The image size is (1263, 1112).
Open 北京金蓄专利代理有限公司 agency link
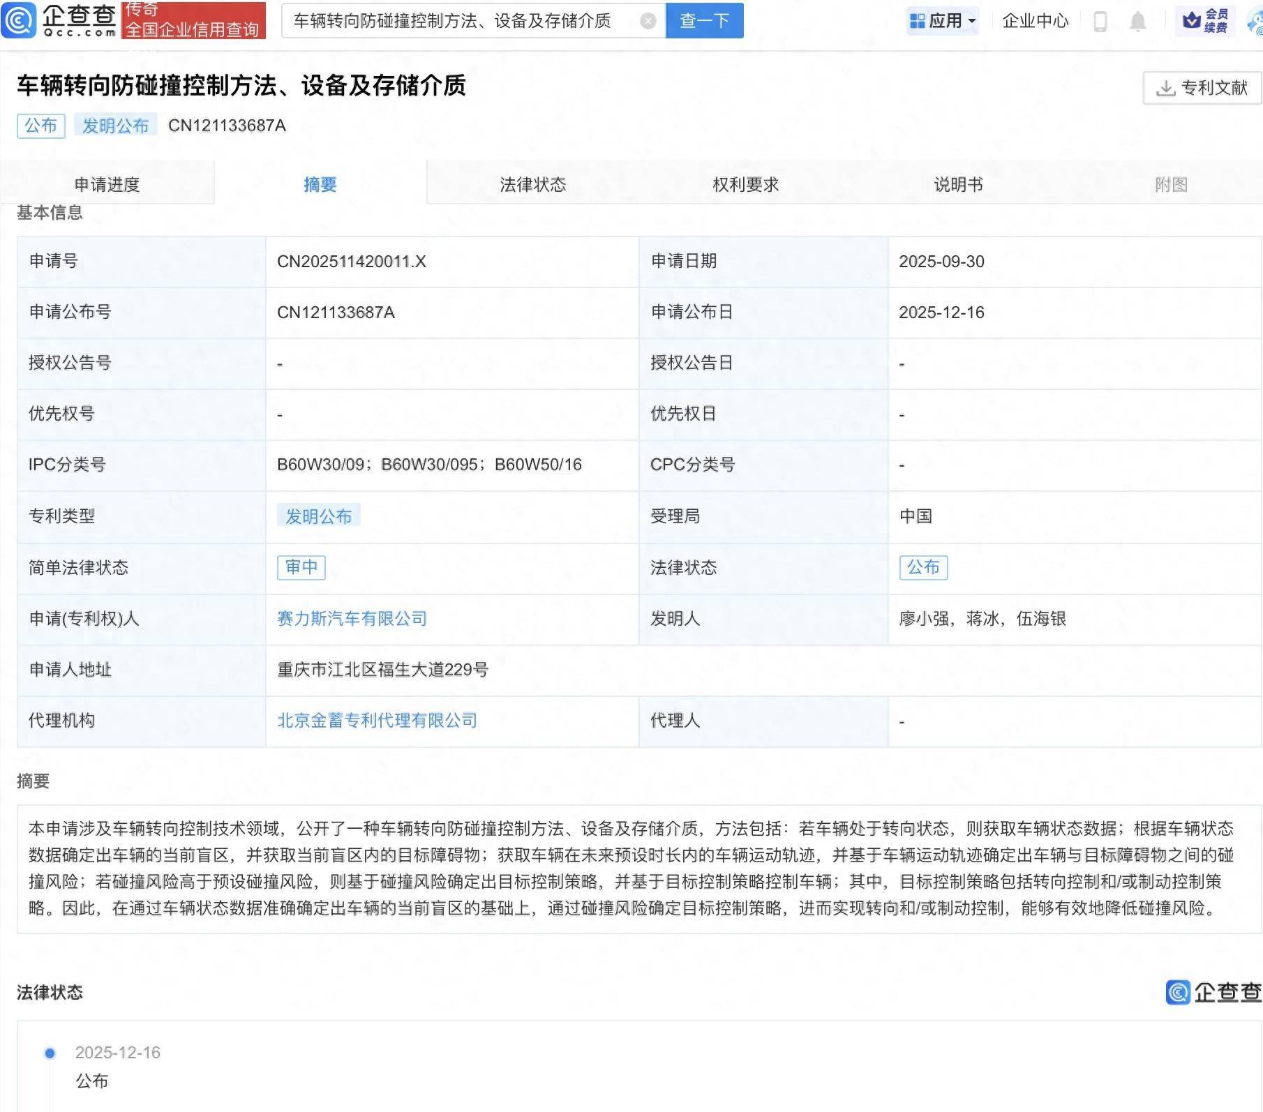point(378,720)
